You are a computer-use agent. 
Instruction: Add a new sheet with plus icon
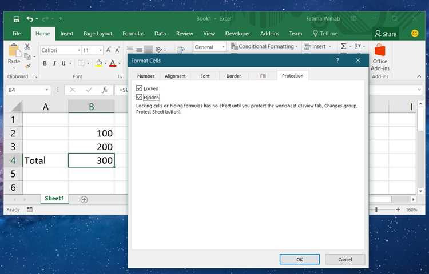coord(84,200)
